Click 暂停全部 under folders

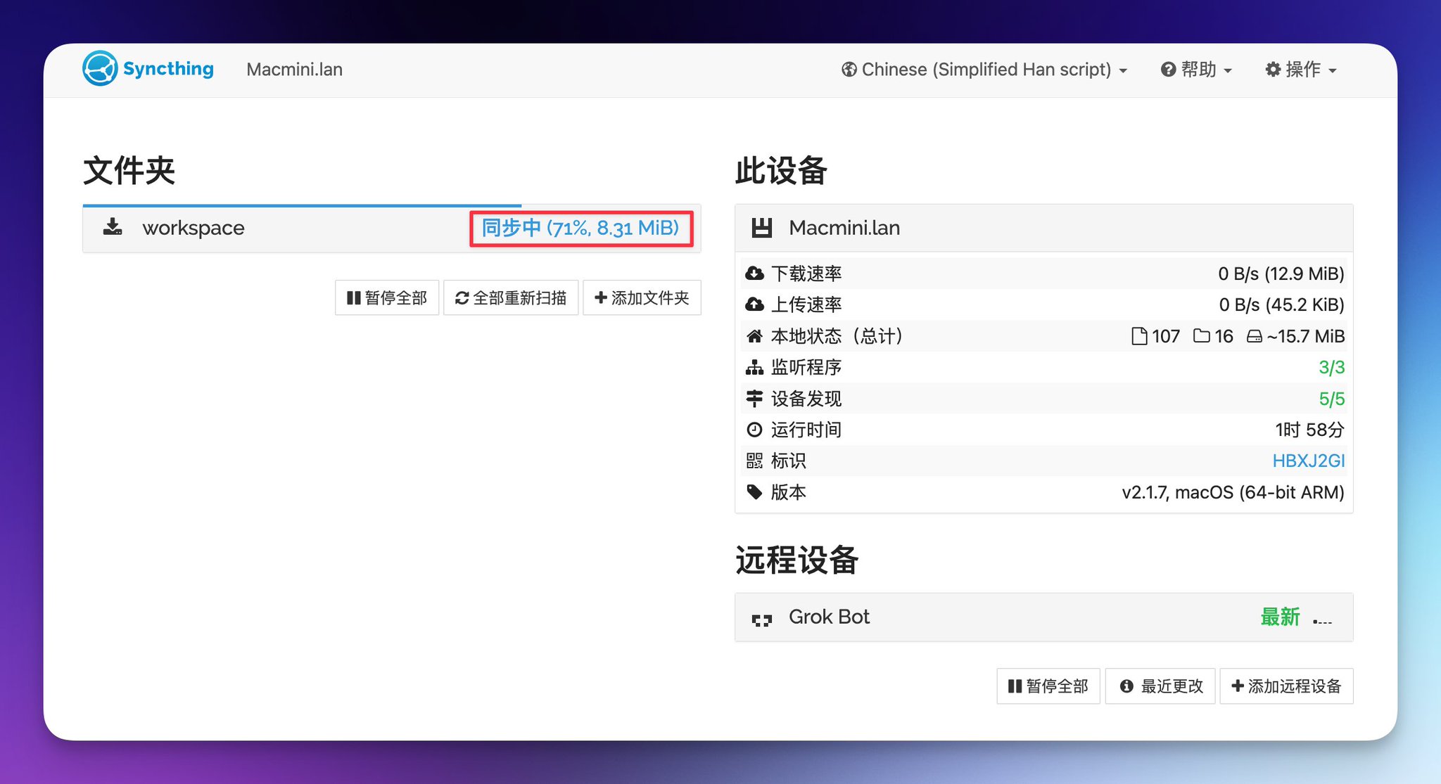pyautogui.click(x=387, y=297)
